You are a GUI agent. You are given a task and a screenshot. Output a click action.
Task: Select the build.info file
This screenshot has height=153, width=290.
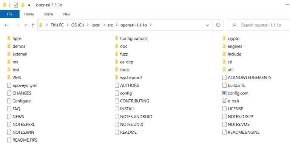click(234, 85)
